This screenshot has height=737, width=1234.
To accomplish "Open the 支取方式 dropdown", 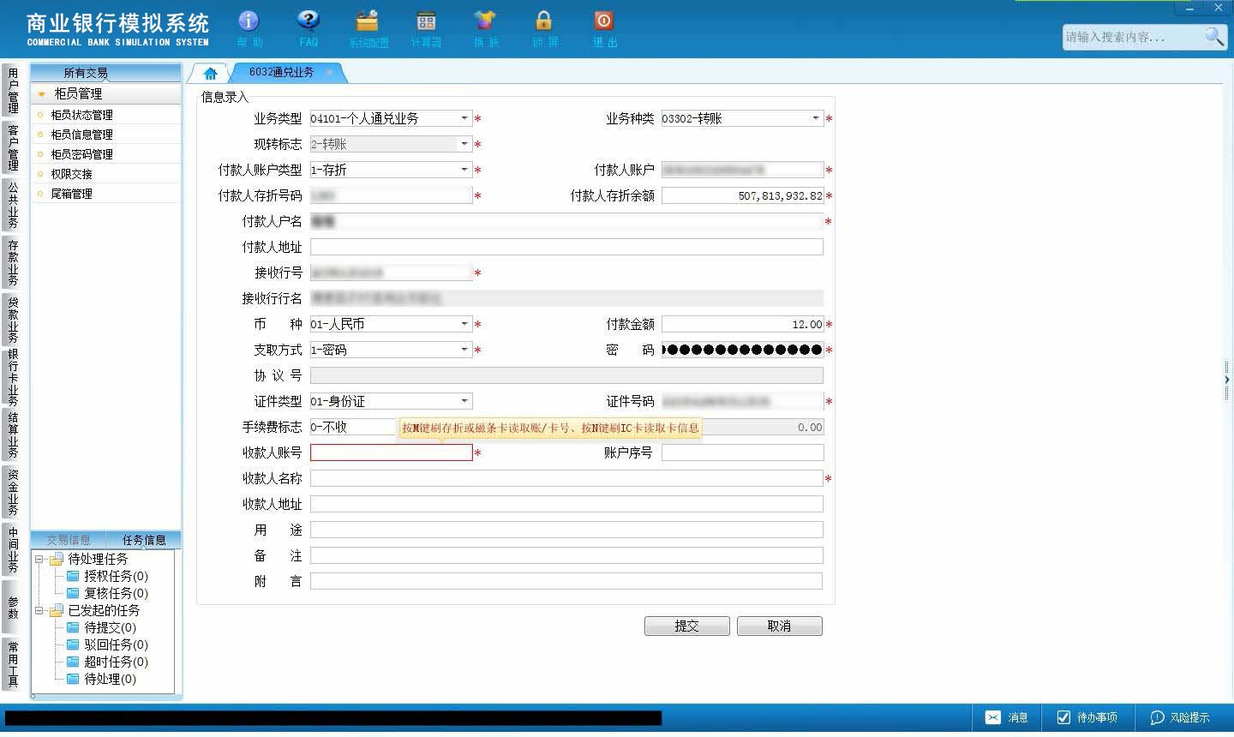I will 464,350.
